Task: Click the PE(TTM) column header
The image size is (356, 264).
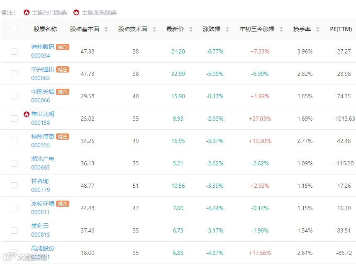Action: coord(341,29)
